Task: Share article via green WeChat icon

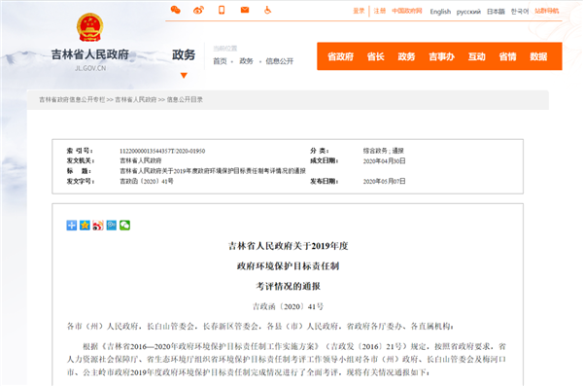Action: (125, 226)
